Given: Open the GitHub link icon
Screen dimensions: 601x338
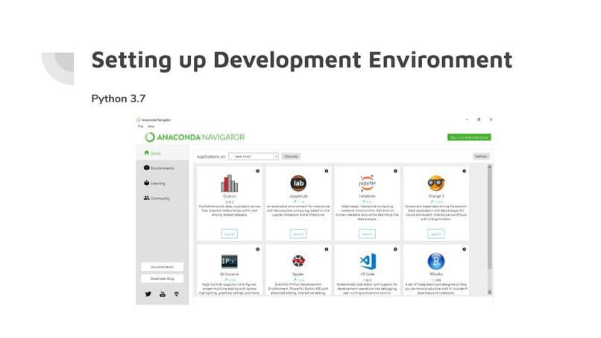Looking at the screenshot, I should tap(176, 294).
